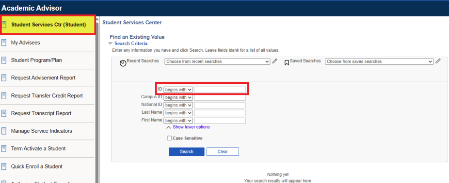The width and height of the screenshot is (449, 183).
Task: Open Term Activate a Student page
Action: [38, 149]
